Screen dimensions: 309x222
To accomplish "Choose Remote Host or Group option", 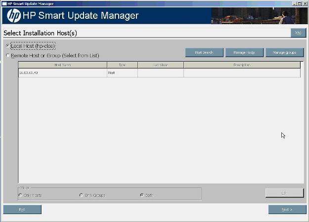I will click(7, 55).
